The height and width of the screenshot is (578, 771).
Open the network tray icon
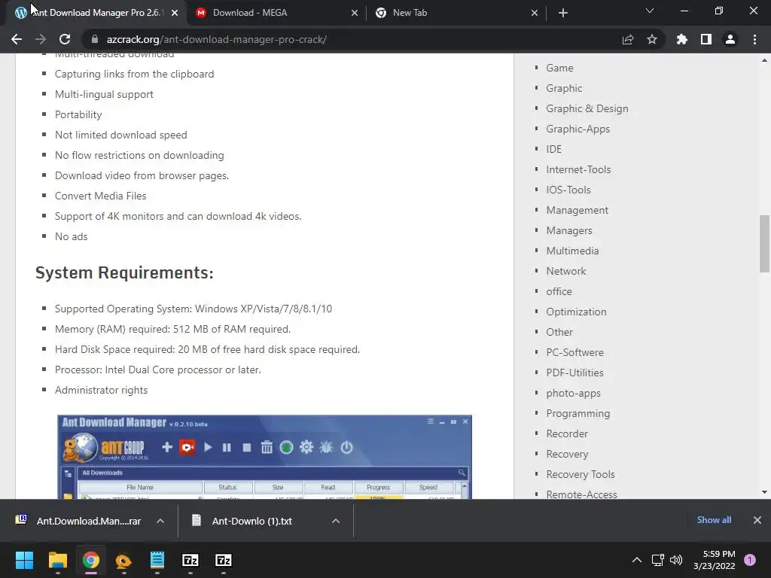pos(657,560)
